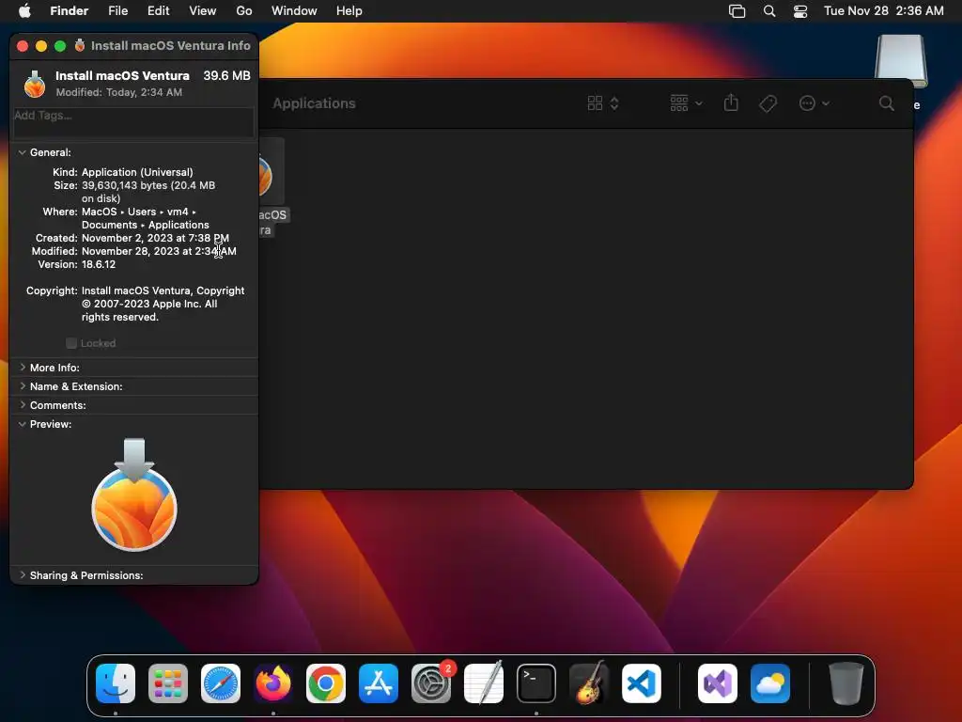Click the Add Tags field
Viewport: 962px width, 722px height.
[133, 122]
